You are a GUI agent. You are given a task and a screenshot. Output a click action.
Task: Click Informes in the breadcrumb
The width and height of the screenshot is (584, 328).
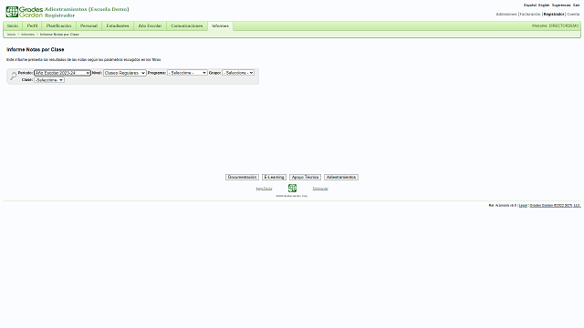click(x=27, y=35)
